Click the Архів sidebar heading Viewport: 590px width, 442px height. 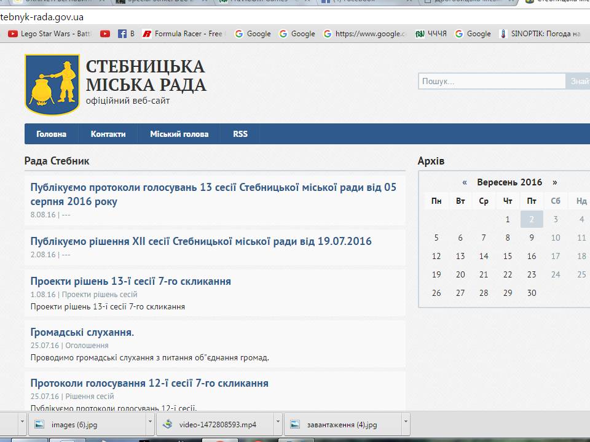(431, 161)
